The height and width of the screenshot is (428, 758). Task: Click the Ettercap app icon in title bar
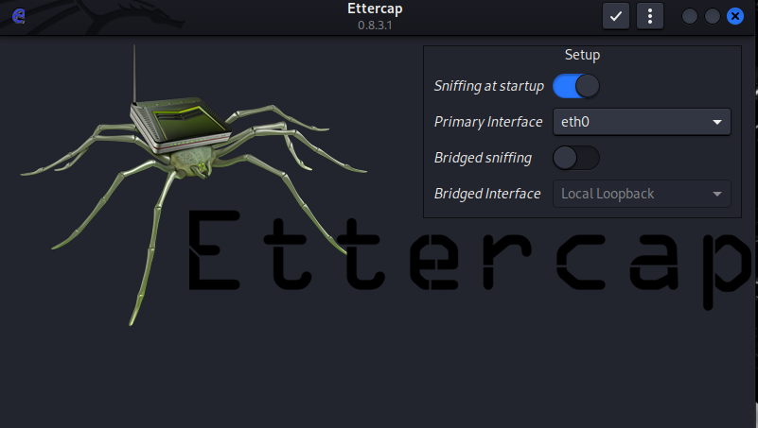click(18, 16)
